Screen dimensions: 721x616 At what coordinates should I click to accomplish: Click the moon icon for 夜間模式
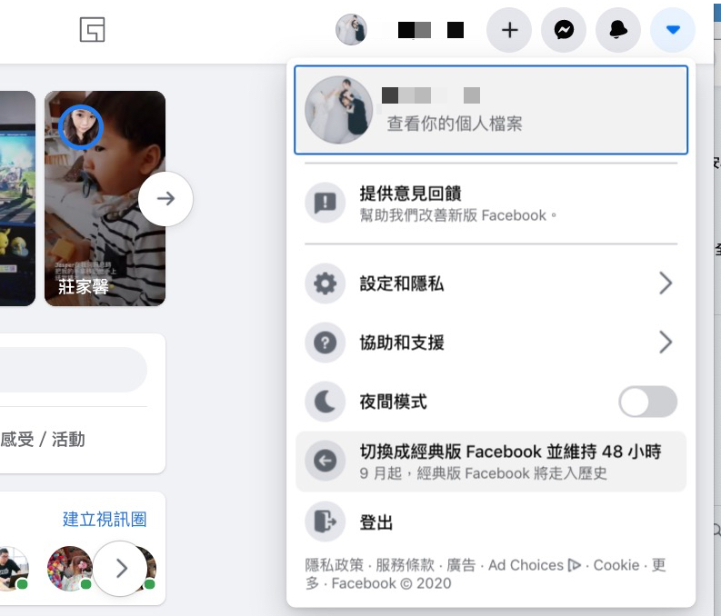click(325, 402)
